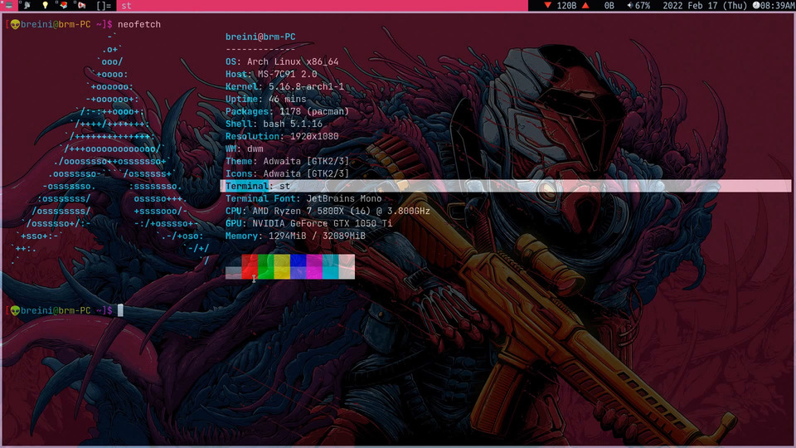Viewport: 796px width, 448px height.
Task: Click the 08:39AM time display
Action: pos(777,6)
